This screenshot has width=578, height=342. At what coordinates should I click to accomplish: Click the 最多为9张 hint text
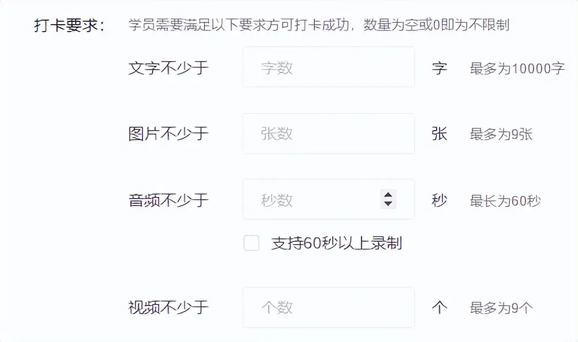[500, 134]
